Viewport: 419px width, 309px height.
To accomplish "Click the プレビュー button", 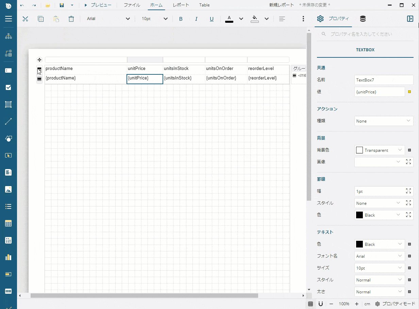I will (x=98, y=5).
